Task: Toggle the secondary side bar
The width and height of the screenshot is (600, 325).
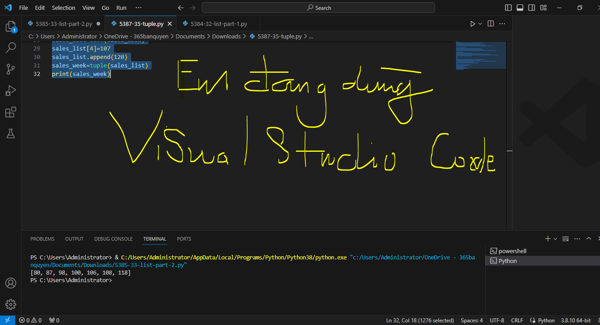Action: tap(532, 8)
